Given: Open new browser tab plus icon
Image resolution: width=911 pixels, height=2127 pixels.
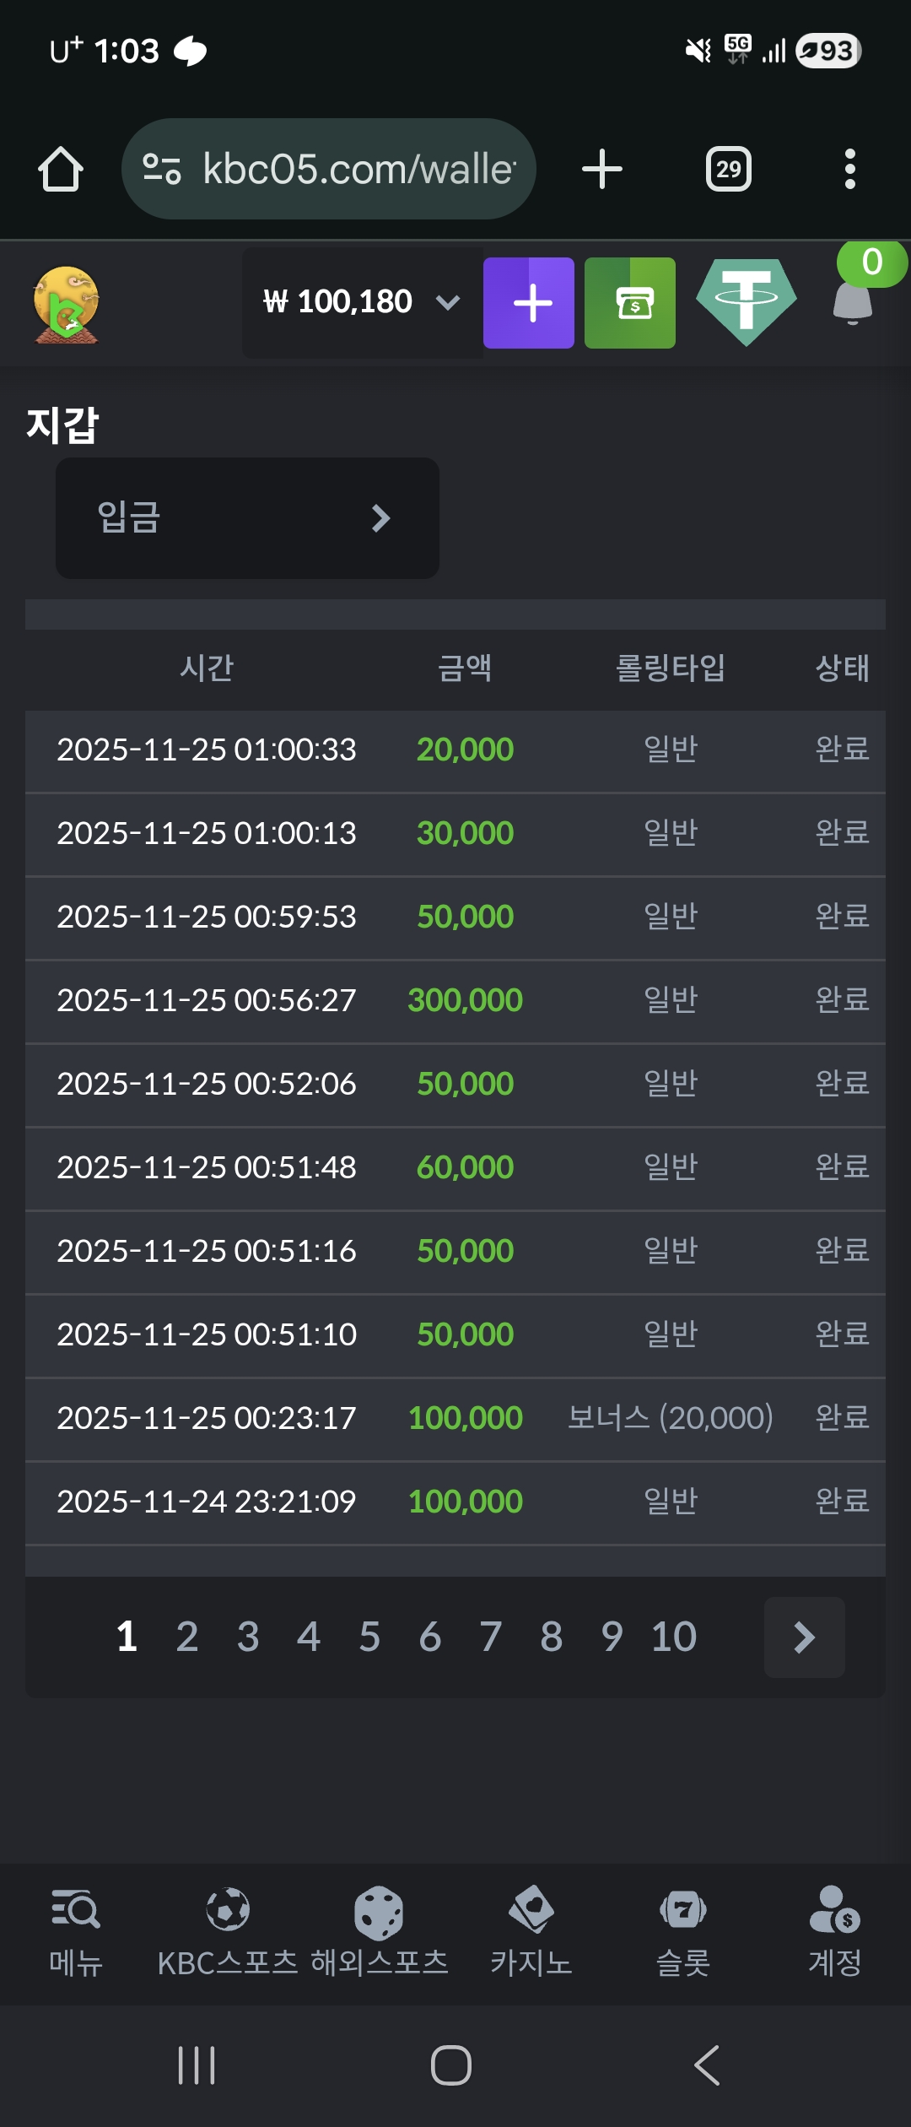Looking at the screenshot, I should click(602, 169).
